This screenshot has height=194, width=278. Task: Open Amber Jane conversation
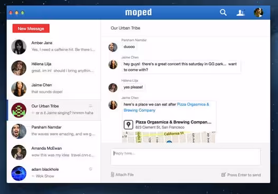(x=54, y=47)
